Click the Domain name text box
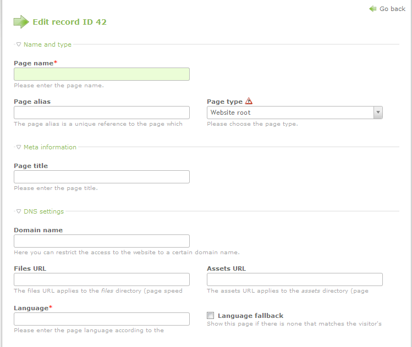 [x=102, y=241]
